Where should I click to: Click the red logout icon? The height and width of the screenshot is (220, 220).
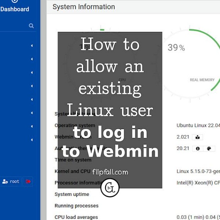[28, 181]
